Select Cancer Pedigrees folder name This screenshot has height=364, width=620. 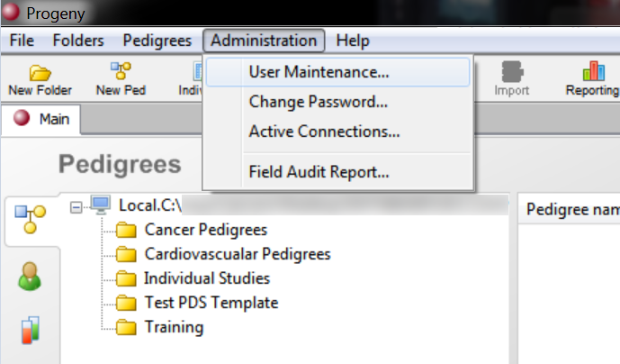pyautogui.click(x=206, y=230)
